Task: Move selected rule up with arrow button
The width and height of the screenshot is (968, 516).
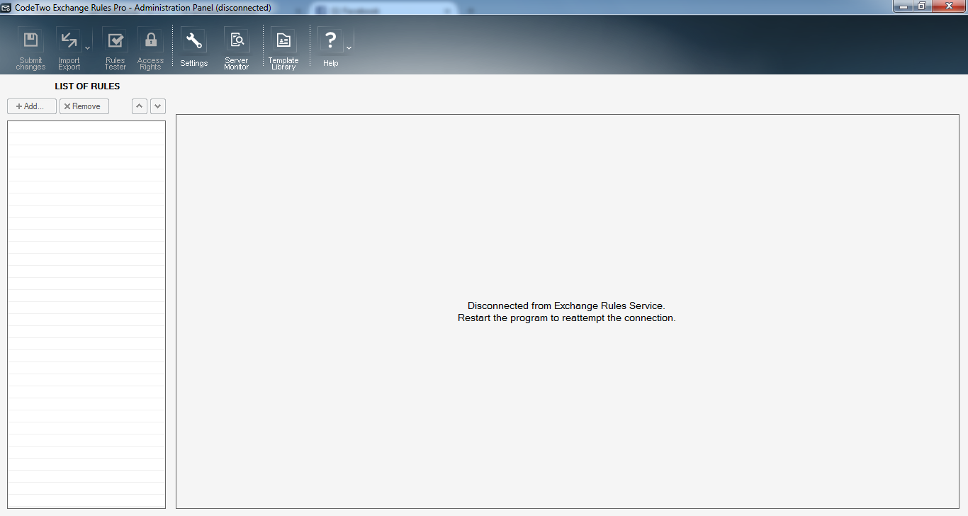Action: (x=140, y=106)
